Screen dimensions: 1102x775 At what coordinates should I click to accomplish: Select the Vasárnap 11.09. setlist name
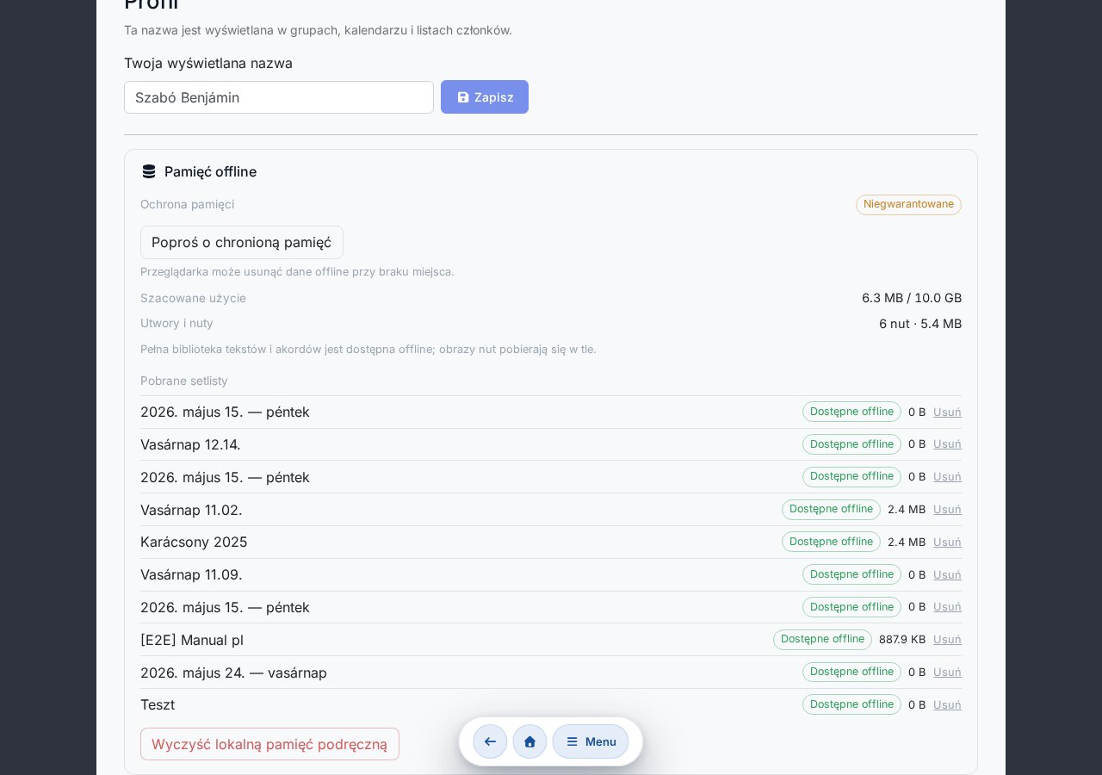pyautogui.click(x=191, y=574)
